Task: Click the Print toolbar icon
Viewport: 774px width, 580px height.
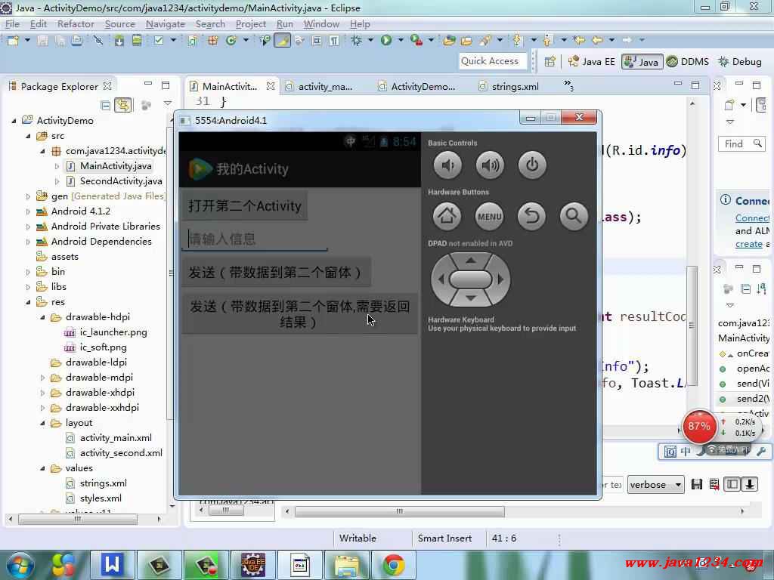Action: 76,41
